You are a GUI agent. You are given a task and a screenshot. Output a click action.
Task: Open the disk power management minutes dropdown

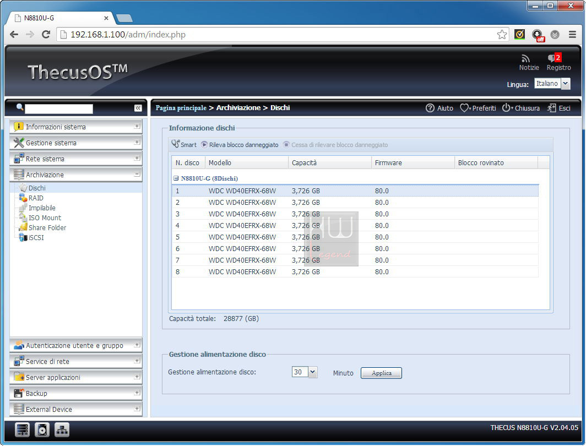(313, 372)
